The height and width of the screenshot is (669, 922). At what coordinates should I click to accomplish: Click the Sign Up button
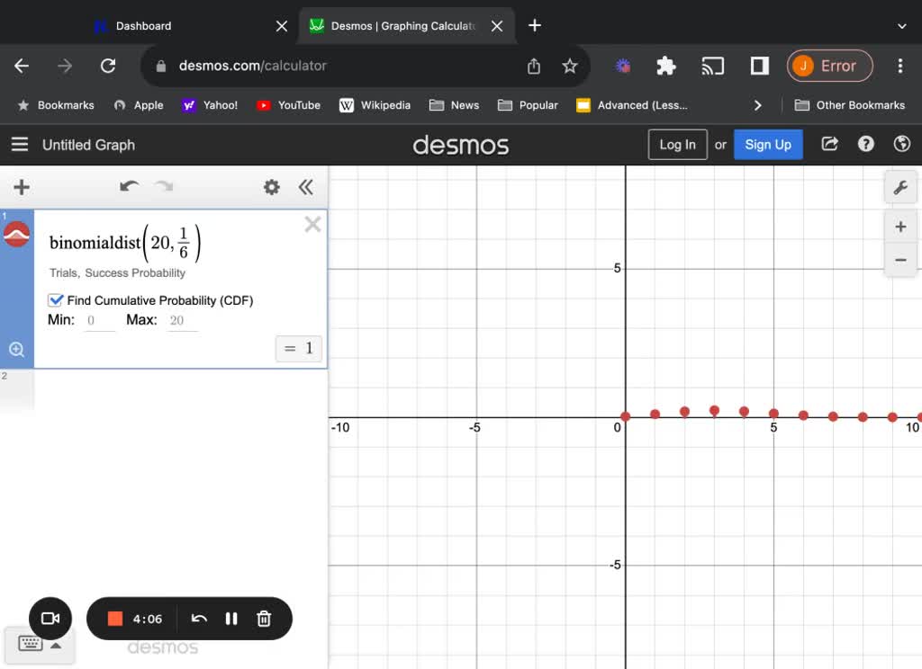[x=768, y=144]
